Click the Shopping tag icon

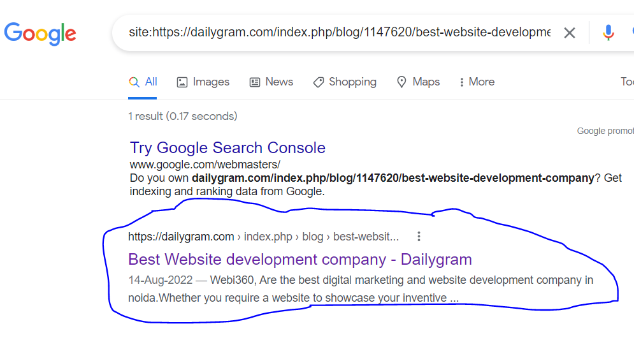click(x=318, y=82)
